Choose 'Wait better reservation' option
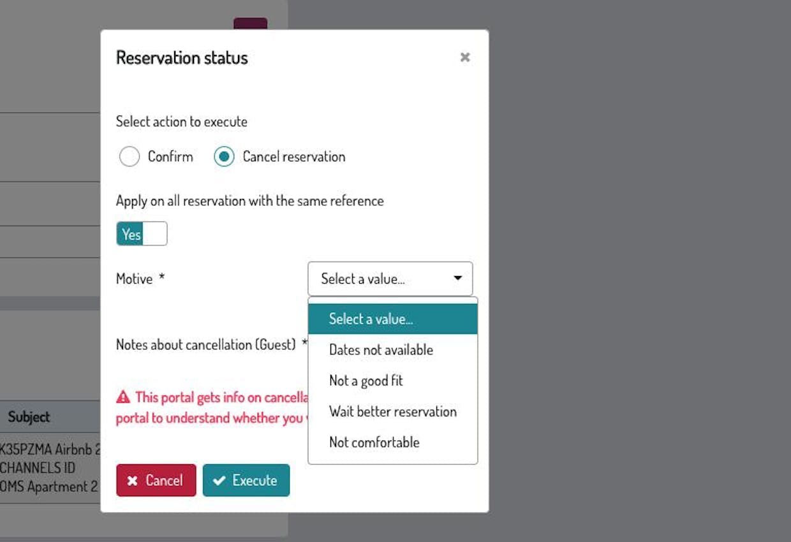This screenshot has height=542, width=791. (x=393, y=412)
